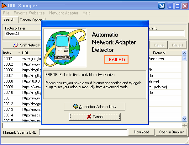Select row 00002 in the list
This screenshot has height=145, width=189.
22,64
